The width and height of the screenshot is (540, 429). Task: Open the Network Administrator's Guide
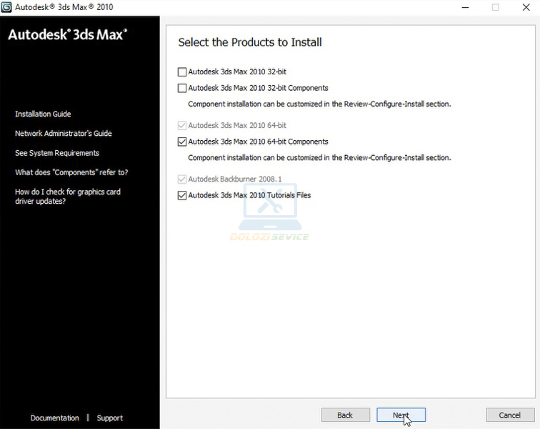pos(63,134)
